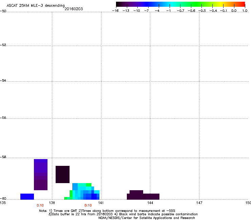
Task: Click the cyan section of the color bar
Action: click(172, 4)
